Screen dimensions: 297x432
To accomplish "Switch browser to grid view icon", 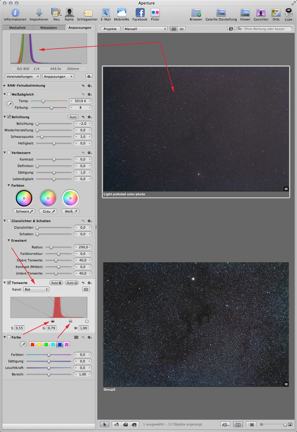I will click(x=174, y=29).
